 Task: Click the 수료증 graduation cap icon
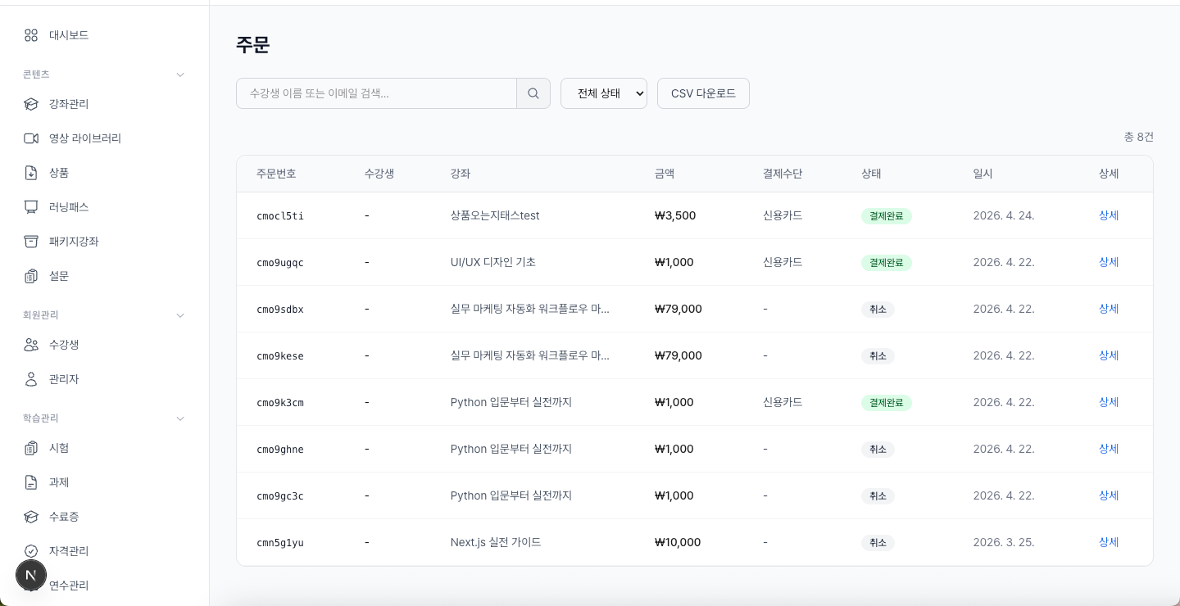coord(31,517)
